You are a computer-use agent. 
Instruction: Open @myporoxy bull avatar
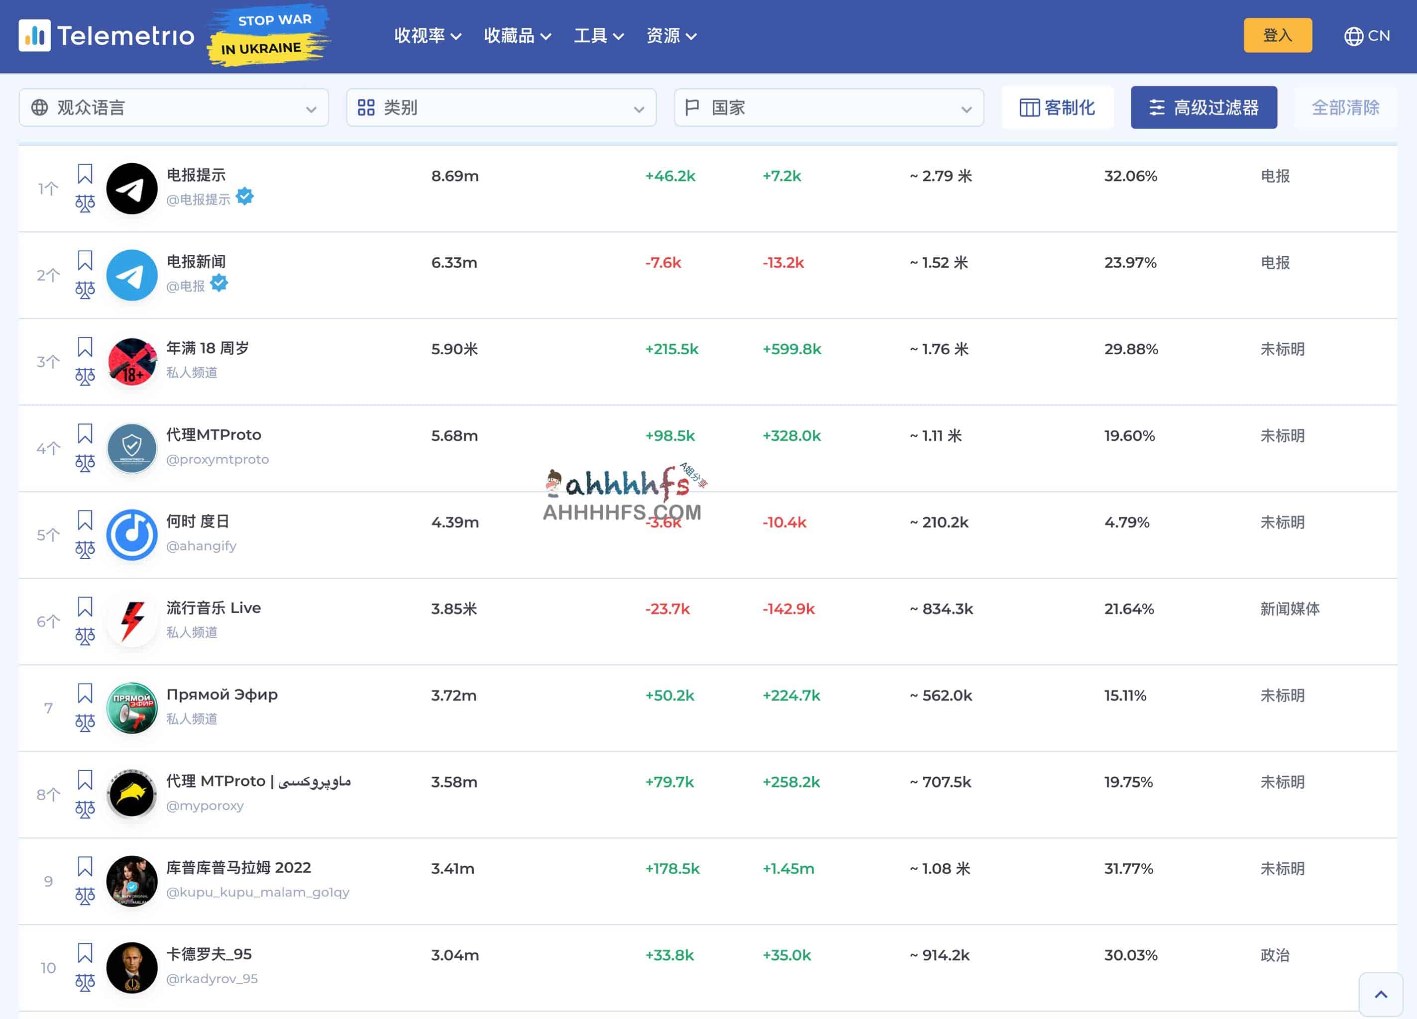click(x=132, y=794)
